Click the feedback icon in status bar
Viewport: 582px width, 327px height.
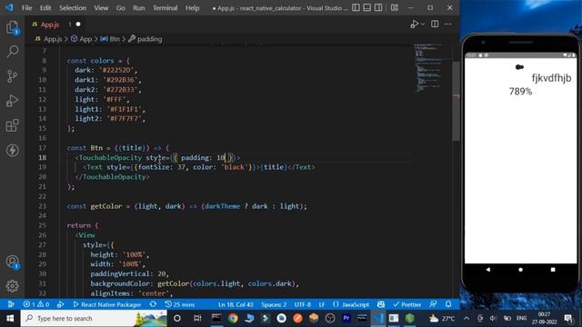click(433, 304)
